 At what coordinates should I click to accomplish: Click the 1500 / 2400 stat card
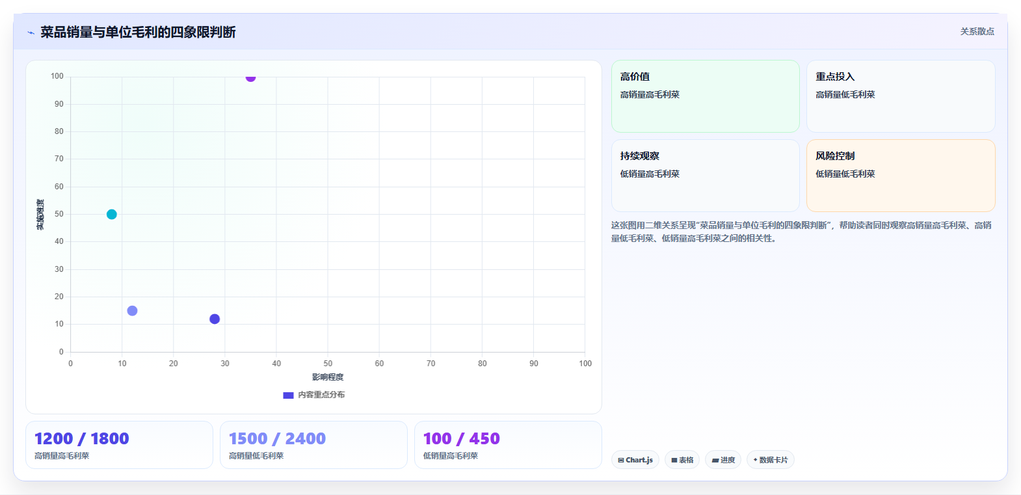pos(313,445)
